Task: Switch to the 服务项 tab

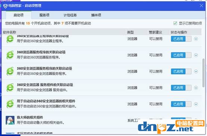Action: pyautogui.click(x=44, y=15)
